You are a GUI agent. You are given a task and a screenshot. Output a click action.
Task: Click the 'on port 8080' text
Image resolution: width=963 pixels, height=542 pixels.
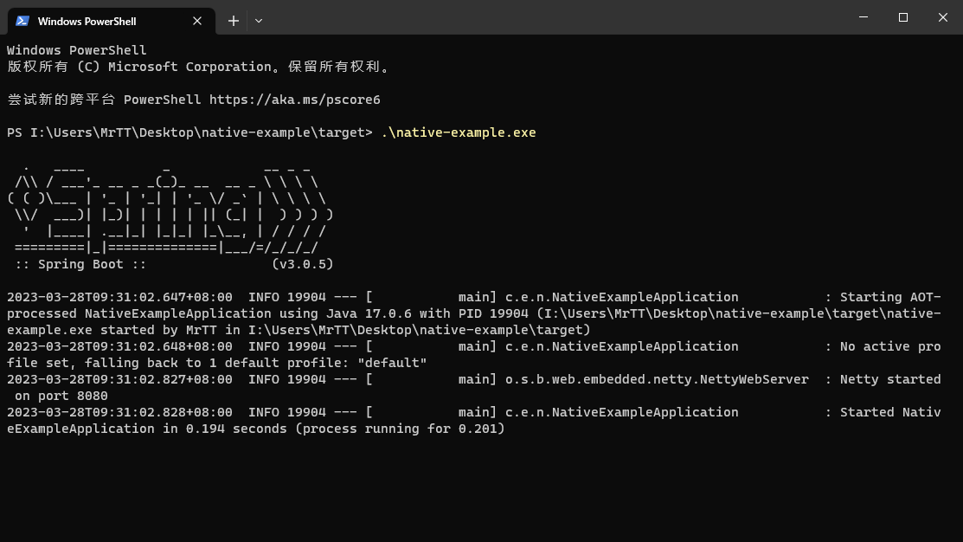coord(61,397)
